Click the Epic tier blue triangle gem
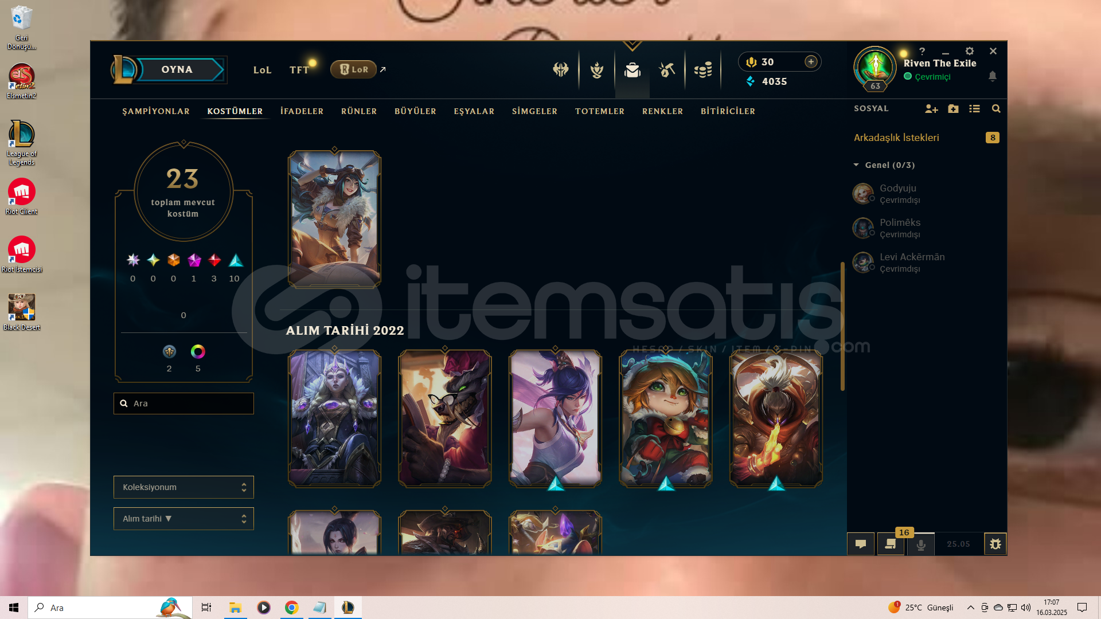The height and width of the screenshot is (619, 1101). (x=236, y=260)
